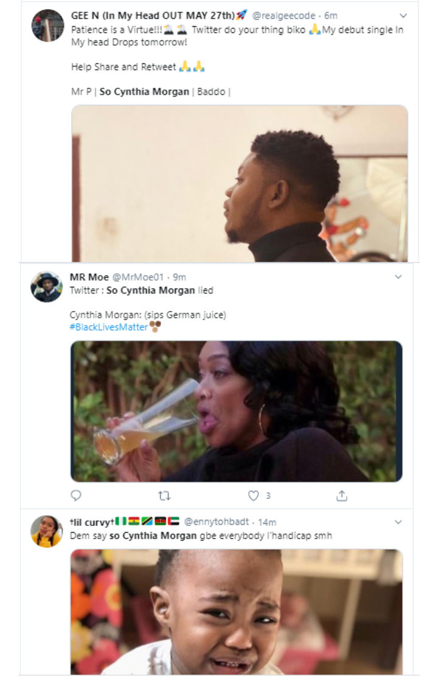
Task: Open GEE N's profile avatar
Action: pos(47,26)
